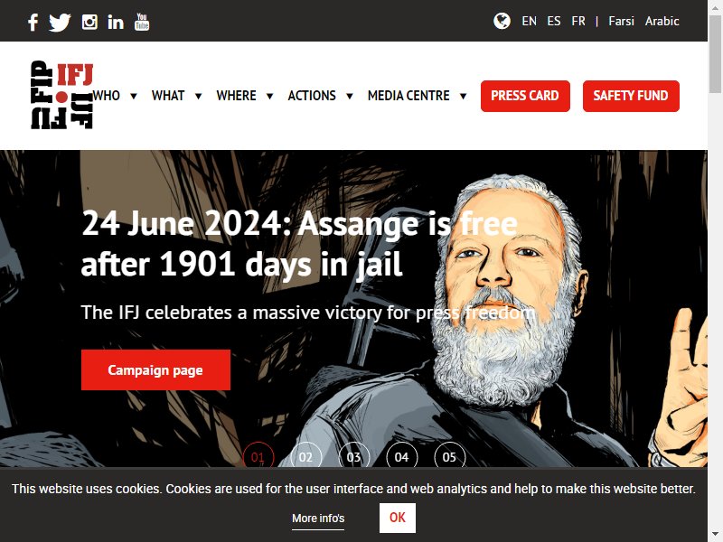Switch site language to Arabic
Viewport: 723px width, 542px height.
(x=662, y=21)
